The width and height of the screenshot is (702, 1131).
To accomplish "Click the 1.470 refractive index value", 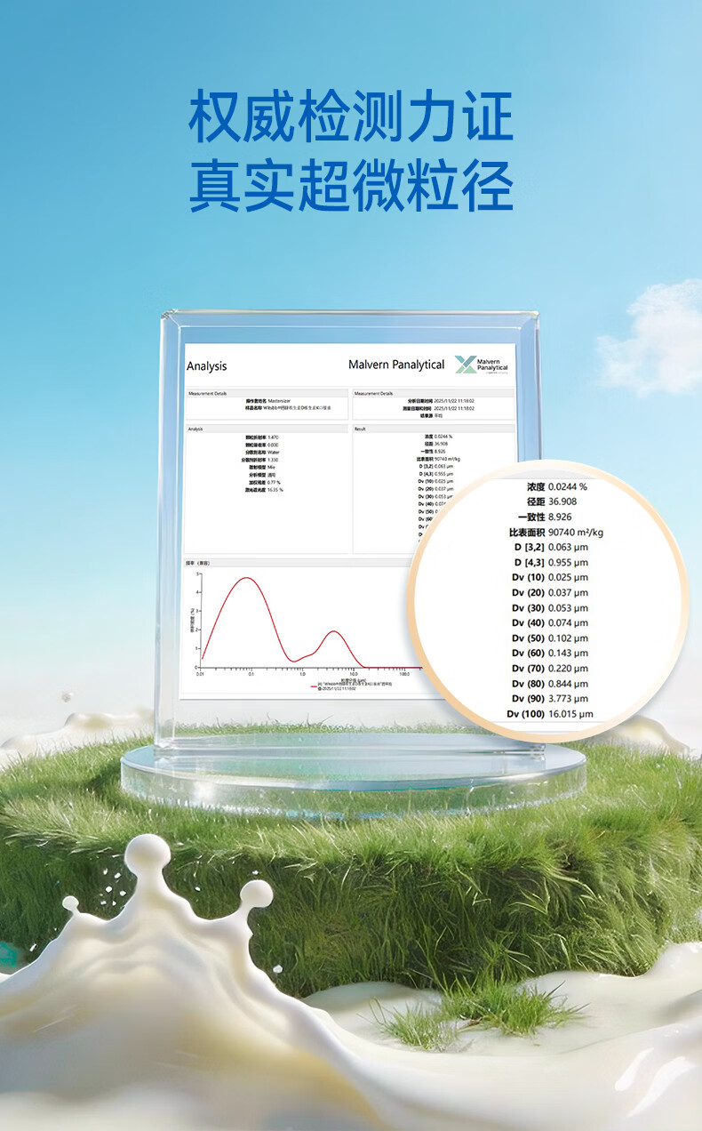I will tap(273, 437).
